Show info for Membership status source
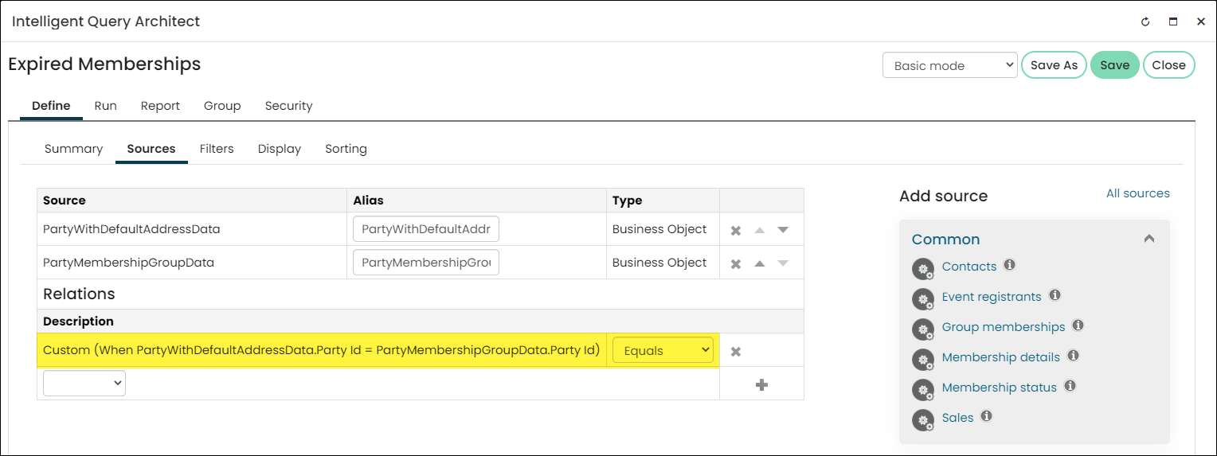The image size is (1217, 456). pyautogui.click(x=1070, y=386)
